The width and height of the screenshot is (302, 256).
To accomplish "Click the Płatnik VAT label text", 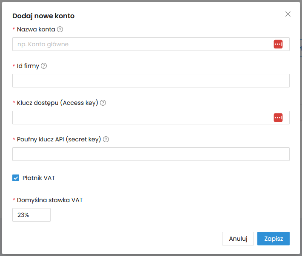I will click(x=39, y=178).
